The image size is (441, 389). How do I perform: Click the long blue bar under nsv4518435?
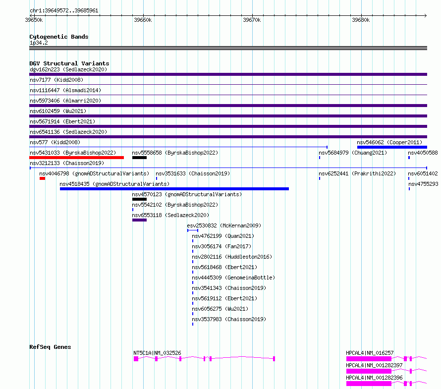point(174,189)
